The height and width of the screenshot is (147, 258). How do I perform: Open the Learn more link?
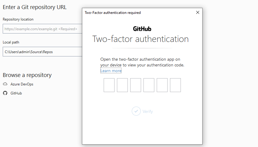click(x=111, y=71)
